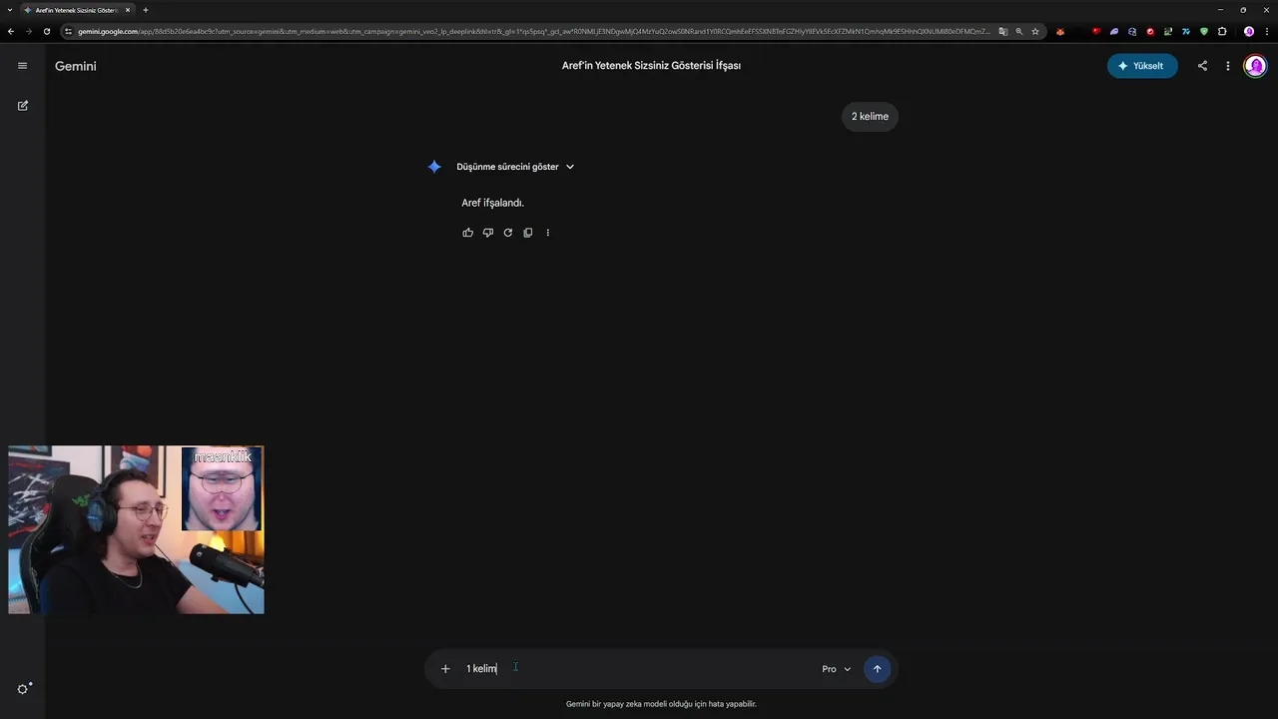Regenerate the response with the redo icon
Image resolution: width=1278 pixels, height=719 pixels.
507,233
